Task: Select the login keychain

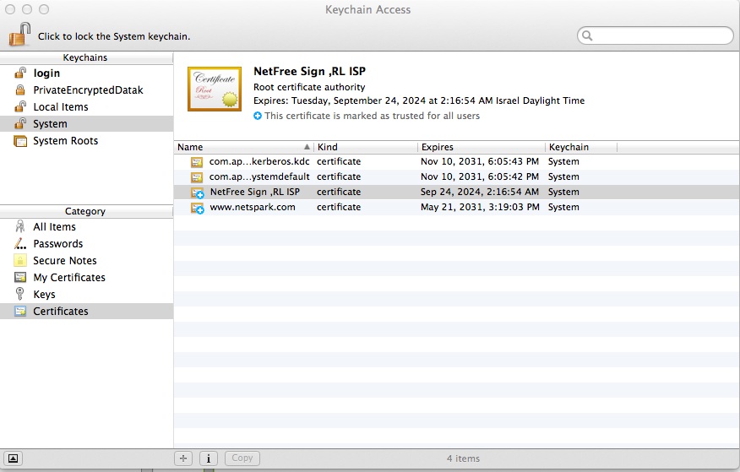Action: point(86,73)
